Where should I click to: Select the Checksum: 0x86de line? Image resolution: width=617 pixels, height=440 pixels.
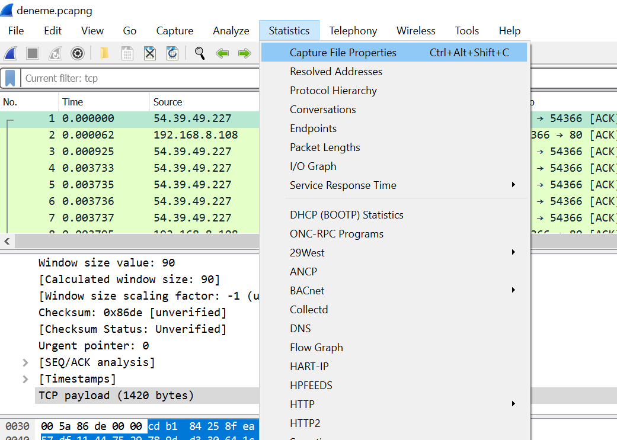point(133,313)
